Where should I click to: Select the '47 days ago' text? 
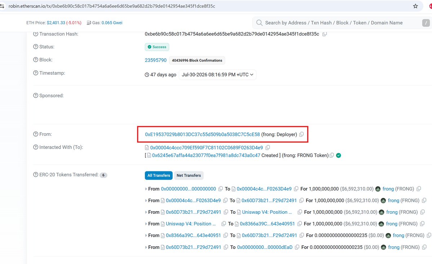163,75
